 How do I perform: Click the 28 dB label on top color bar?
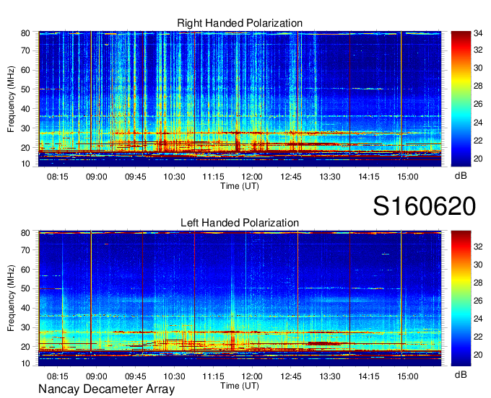coord(478,86)
